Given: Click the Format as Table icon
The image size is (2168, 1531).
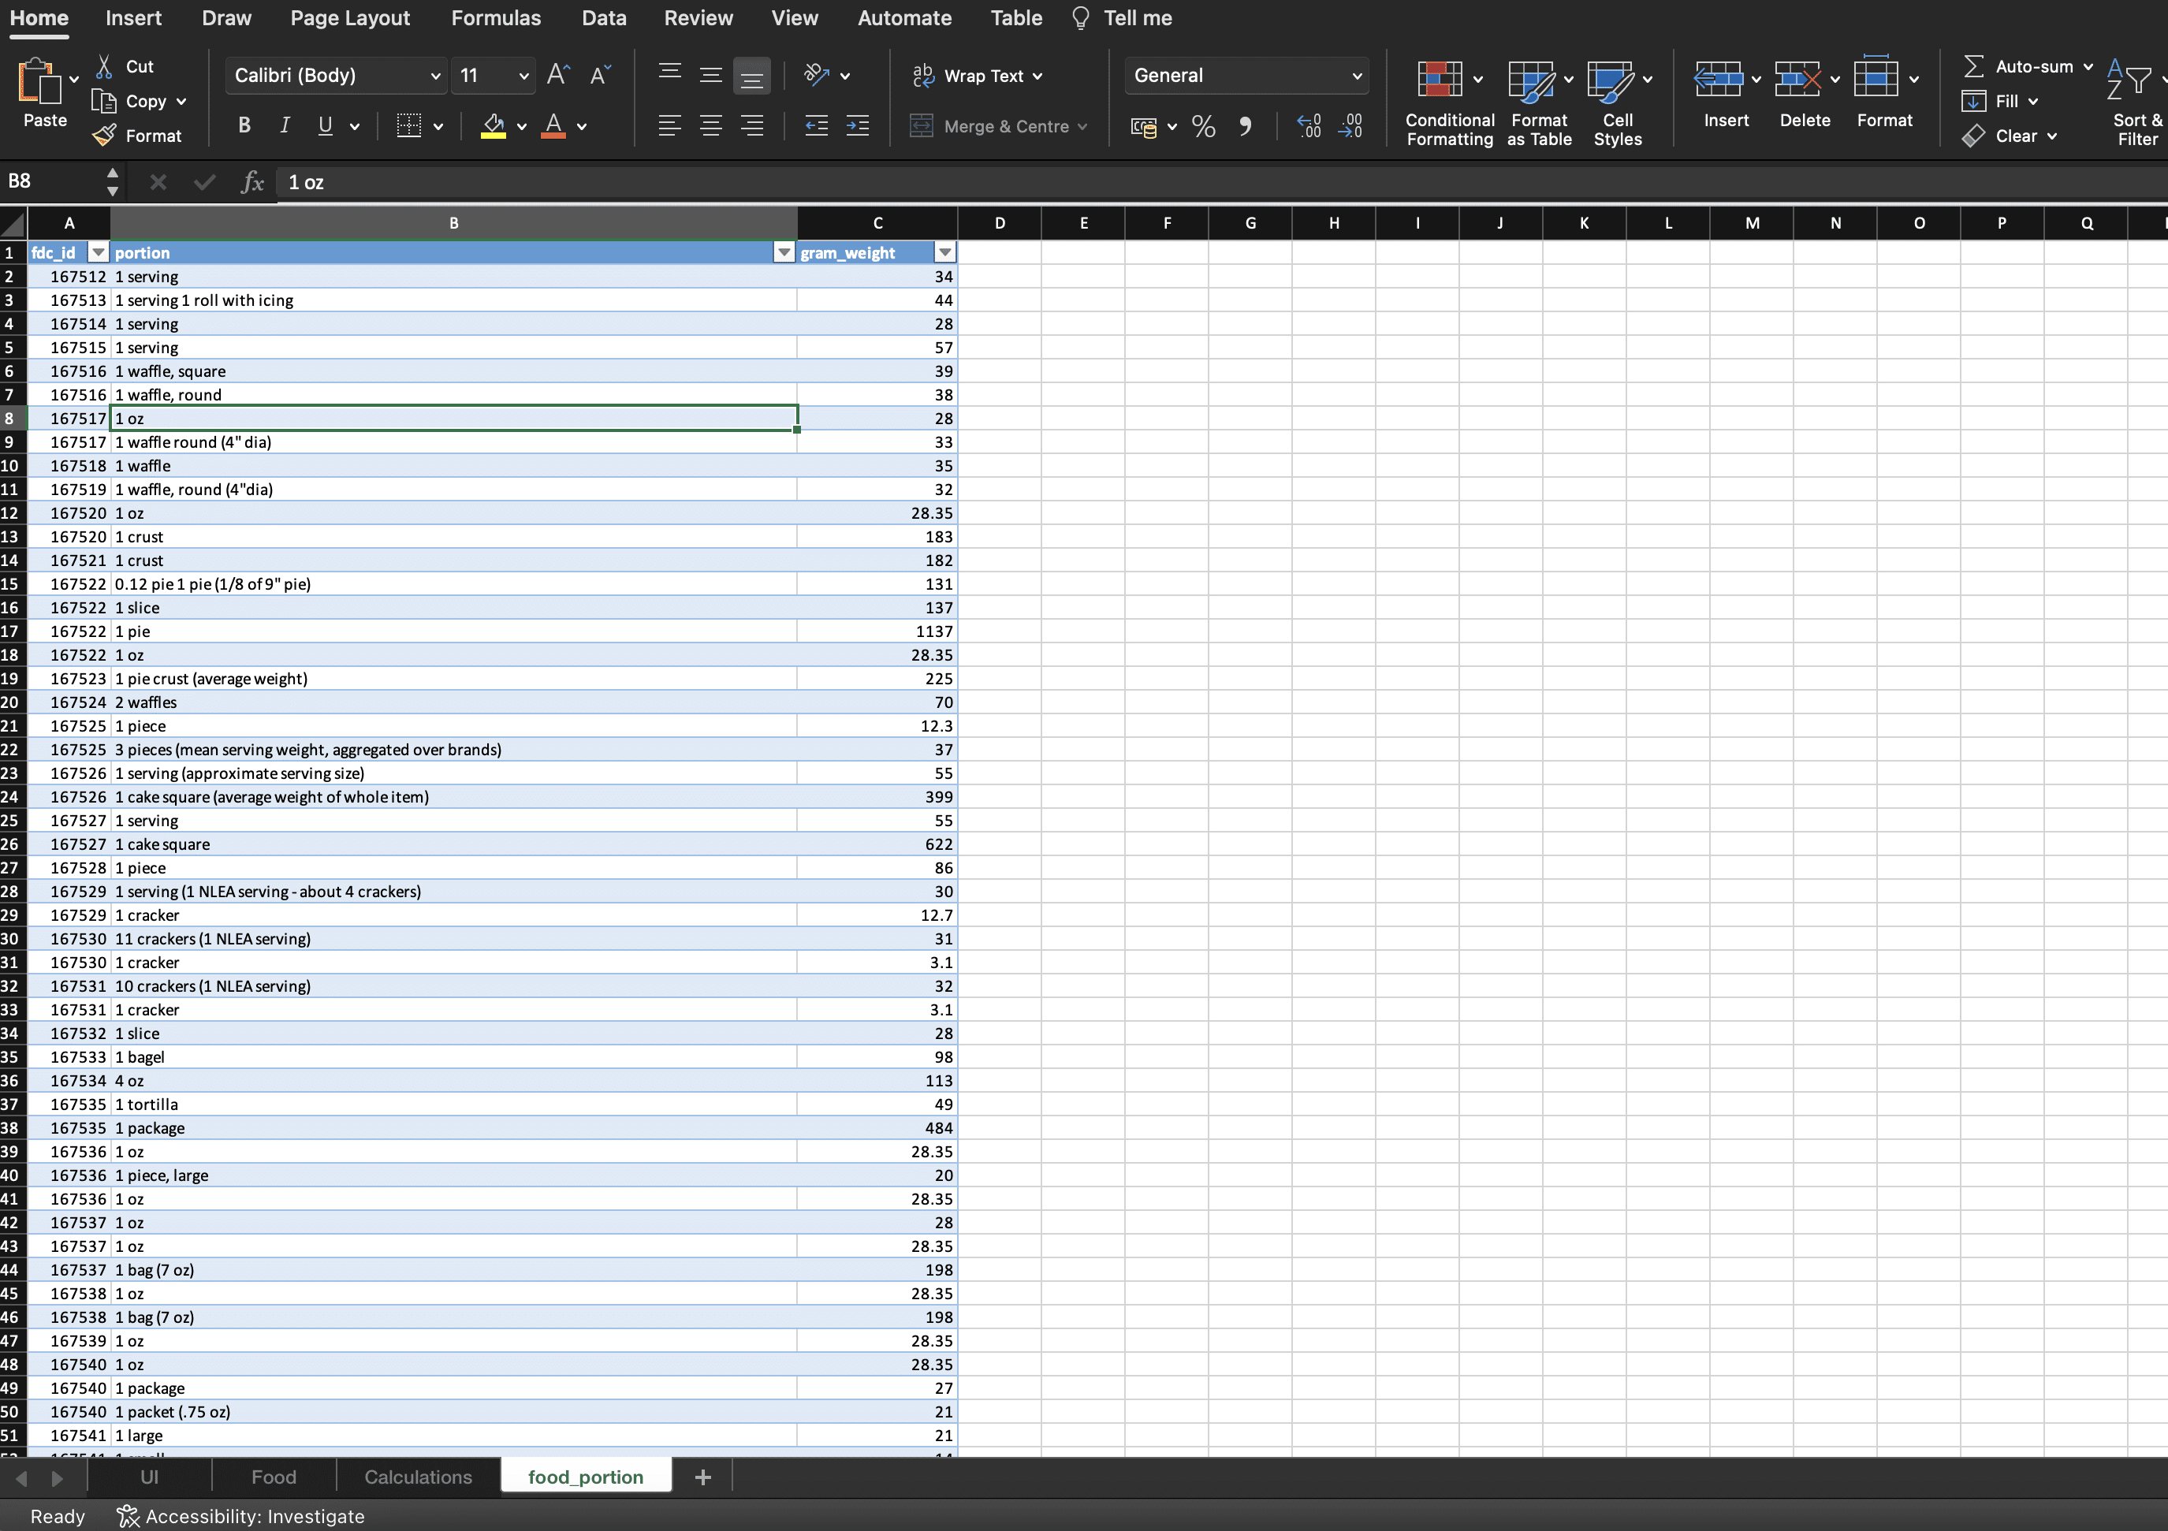Looking at the screenshot, I should (x=1531, y=80).
